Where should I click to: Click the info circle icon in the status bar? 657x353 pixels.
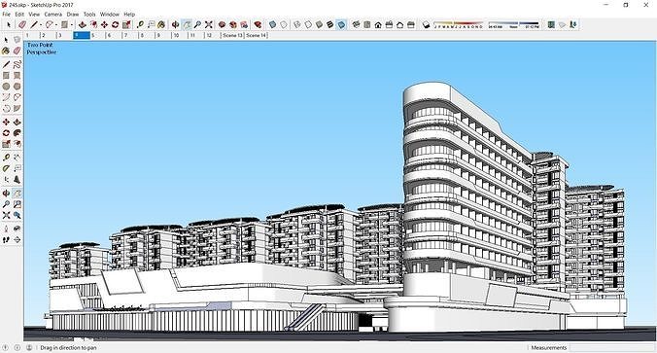[x=17, y=347]
